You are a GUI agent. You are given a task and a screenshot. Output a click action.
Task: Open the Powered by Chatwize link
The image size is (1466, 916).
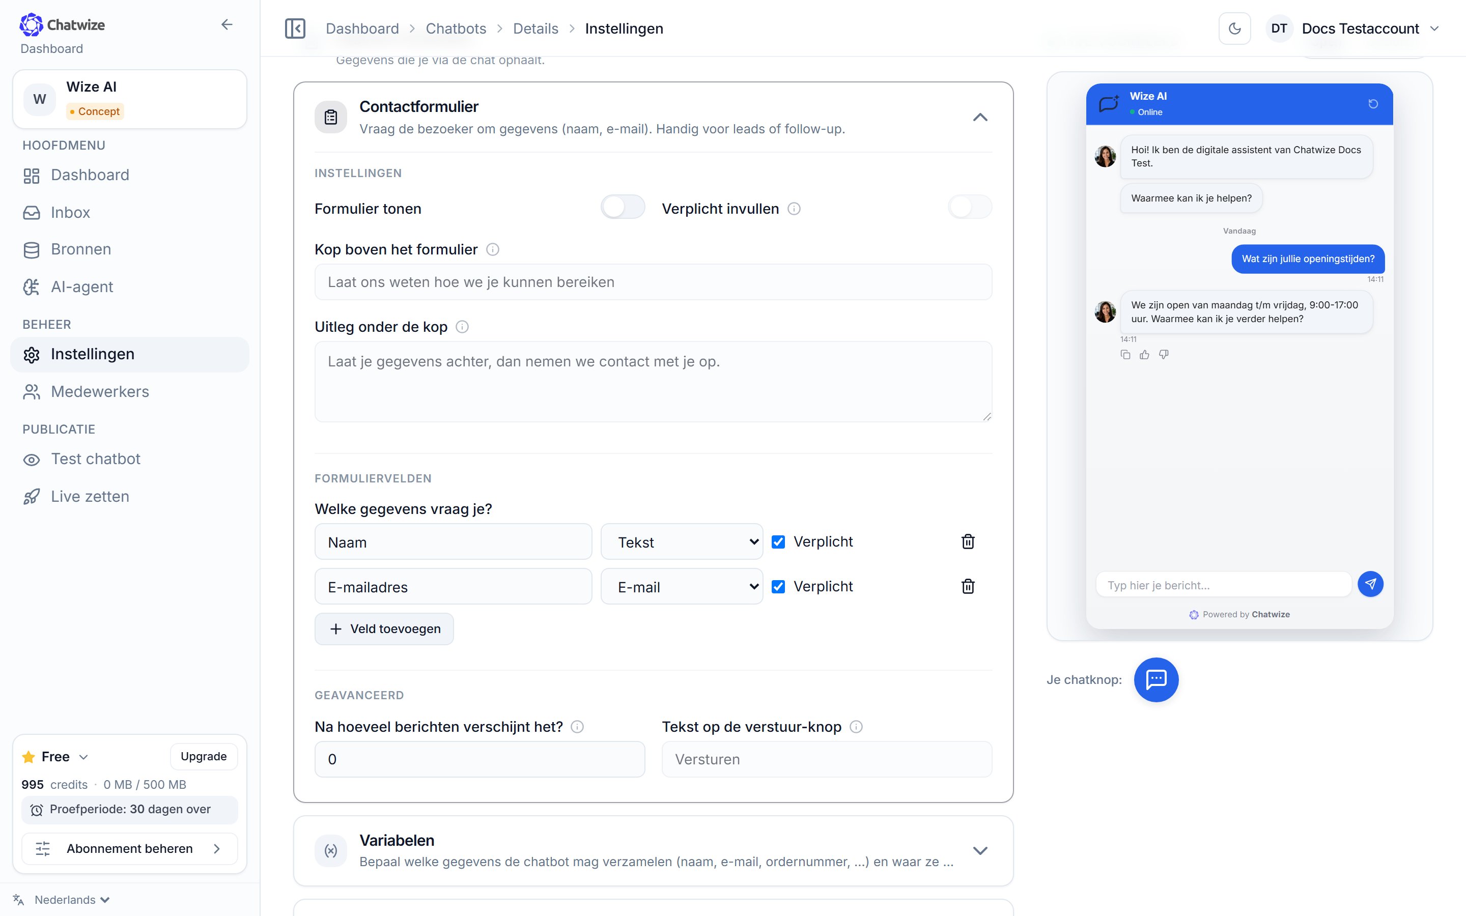click(1239, 614)
